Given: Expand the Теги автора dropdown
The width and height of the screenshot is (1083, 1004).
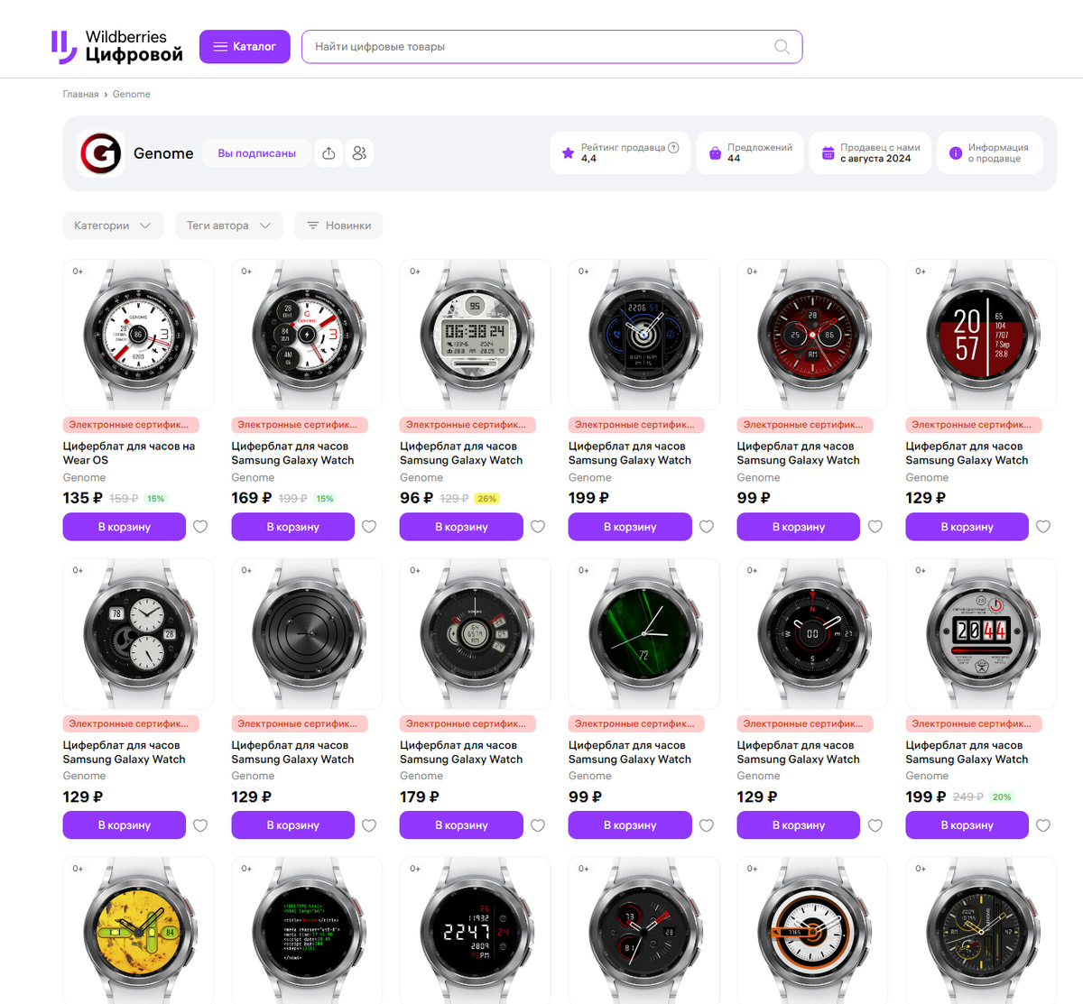Looking at the screenshot, I should click(228, 226).
